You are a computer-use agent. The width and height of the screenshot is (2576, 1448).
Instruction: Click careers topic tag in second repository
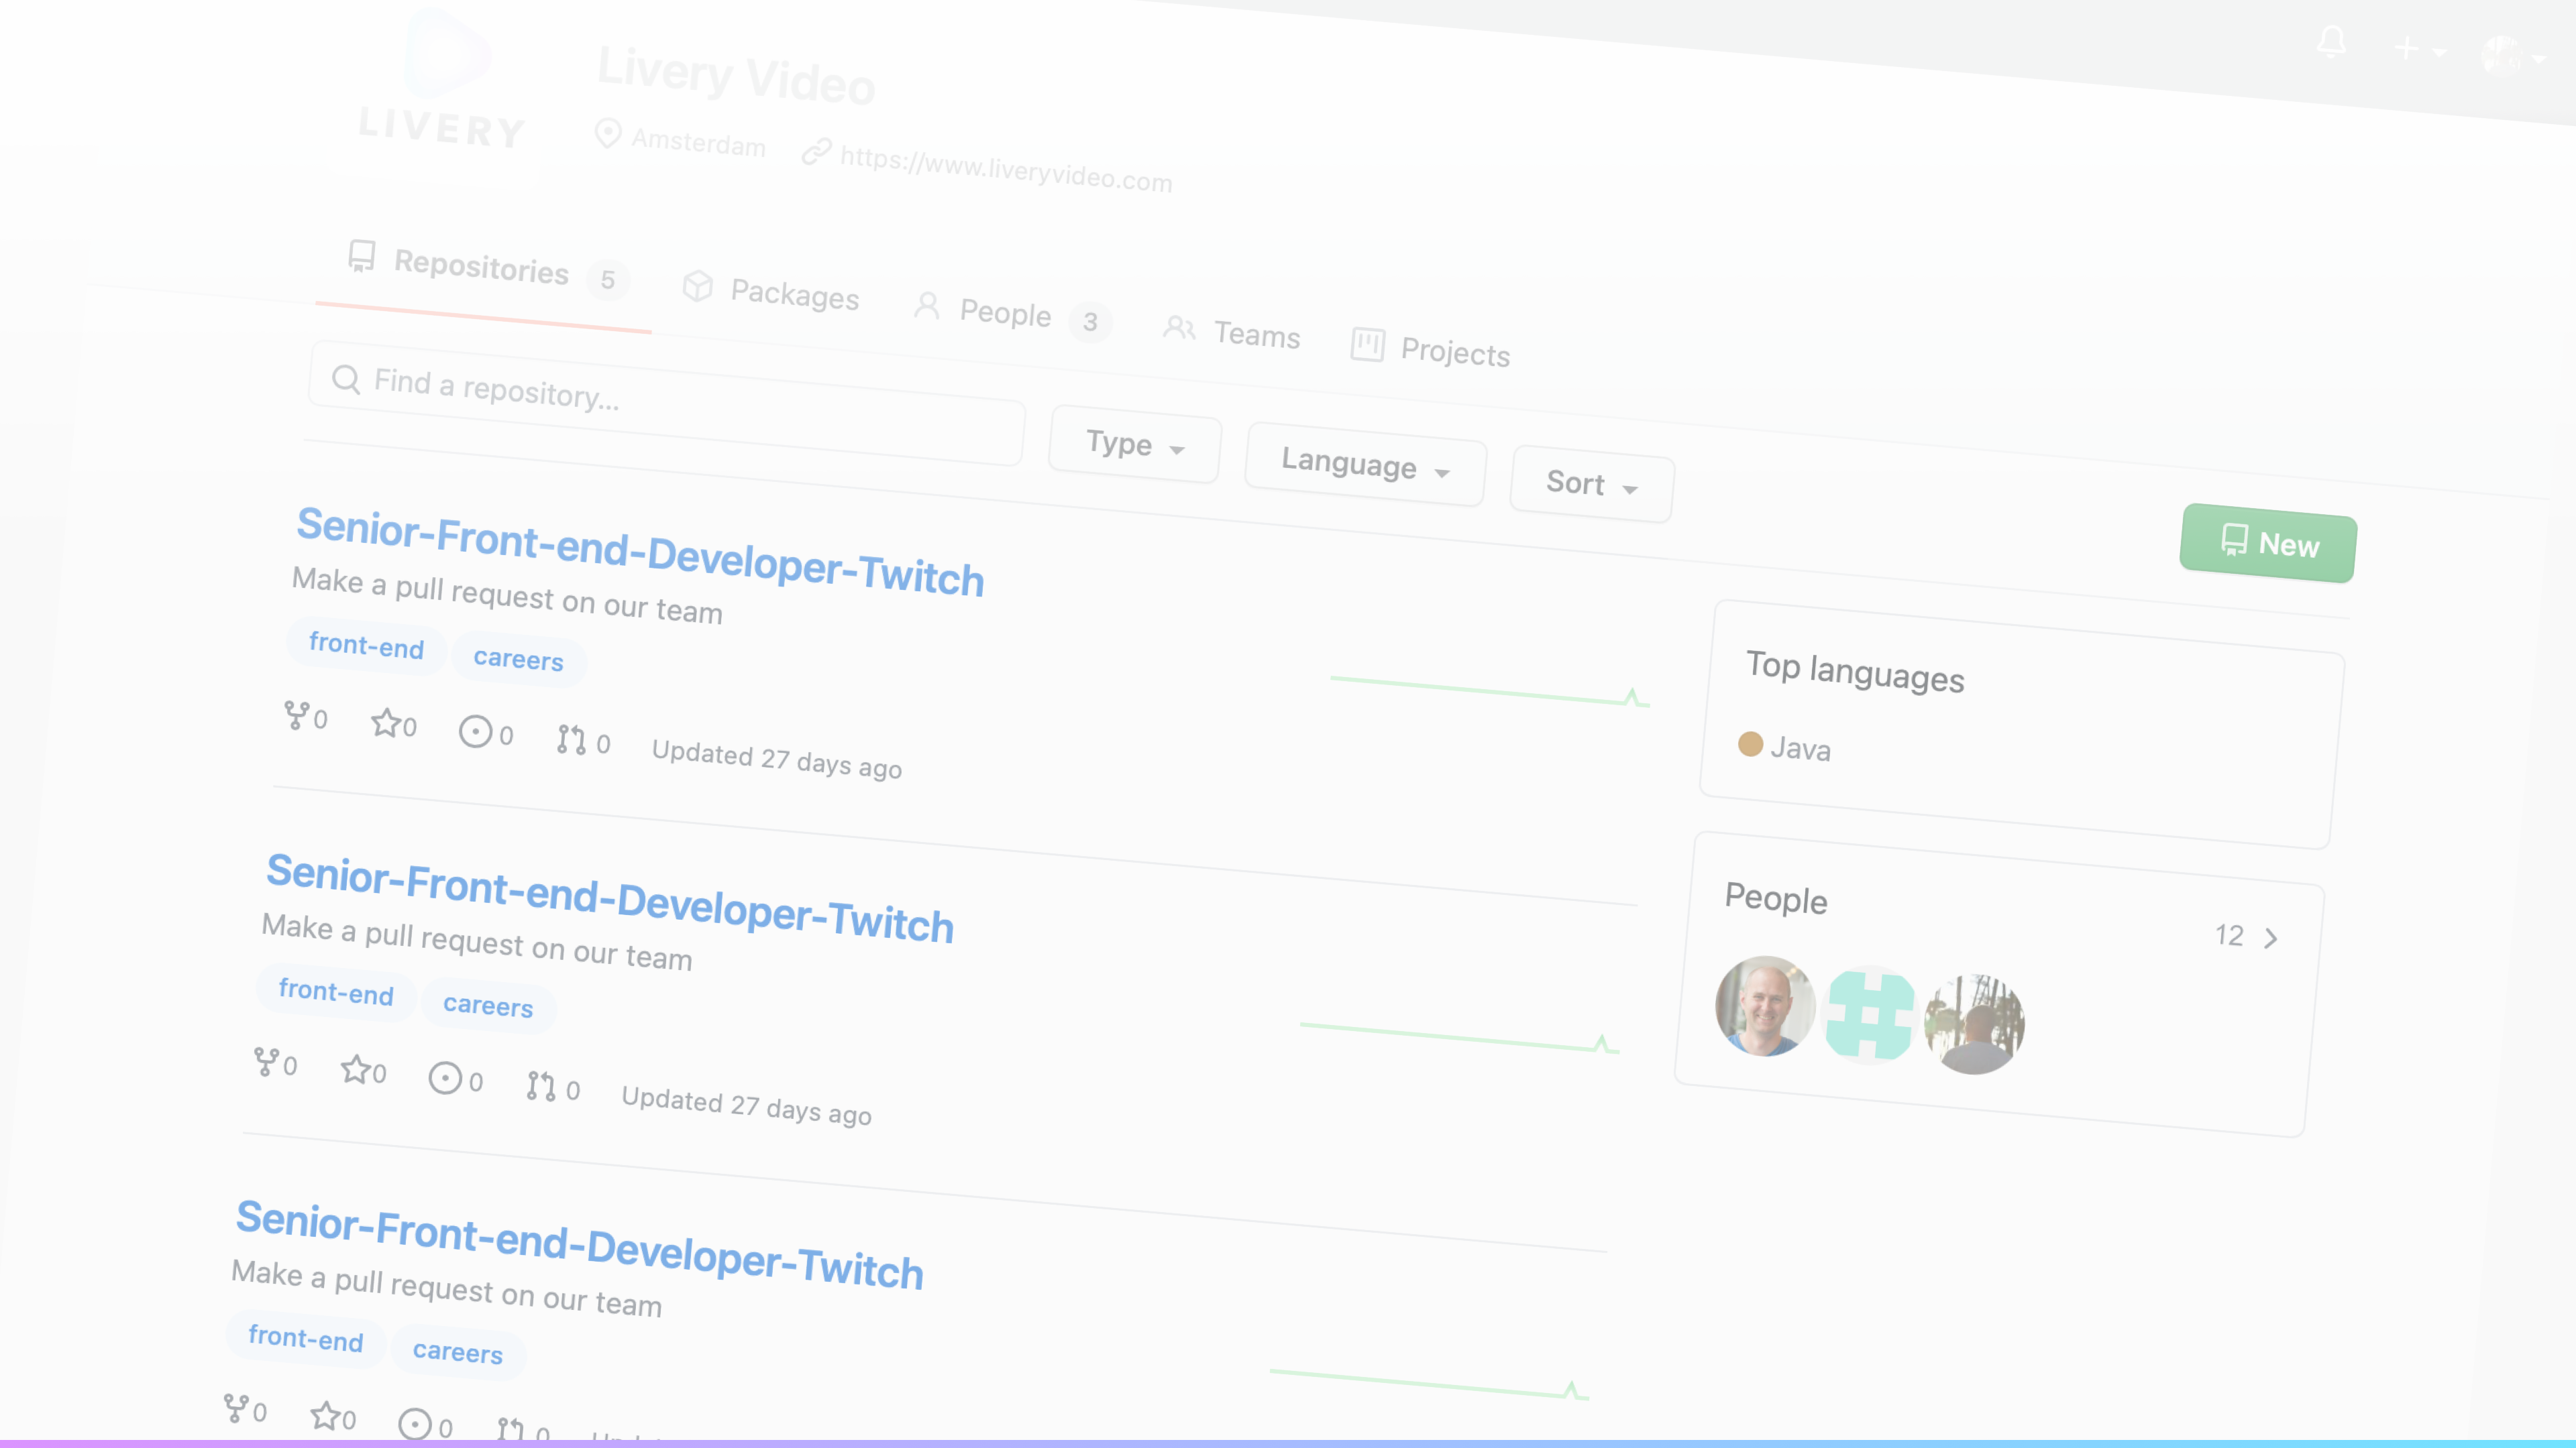click(488, 1006)
